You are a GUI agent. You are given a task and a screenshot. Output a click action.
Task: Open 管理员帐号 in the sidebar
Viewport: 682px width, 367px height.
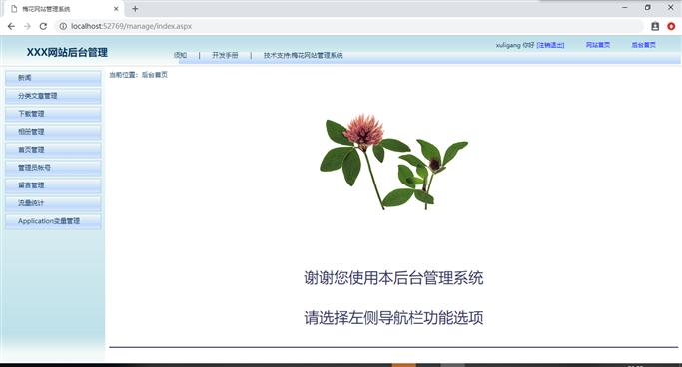pos(53,168)
